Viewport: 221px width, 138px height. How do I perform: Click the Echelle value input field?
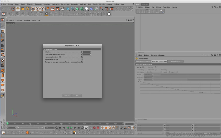[86, 52]
